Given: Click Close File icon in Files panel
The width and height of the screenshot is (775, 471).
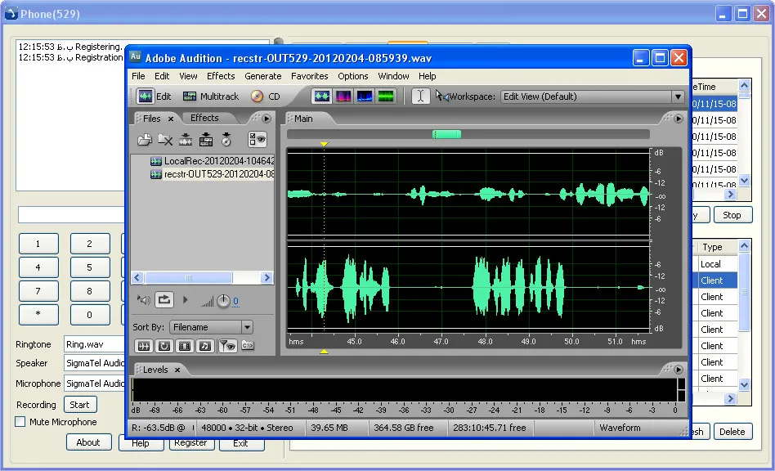Looking at the screenshot, I should coord(165,140).
